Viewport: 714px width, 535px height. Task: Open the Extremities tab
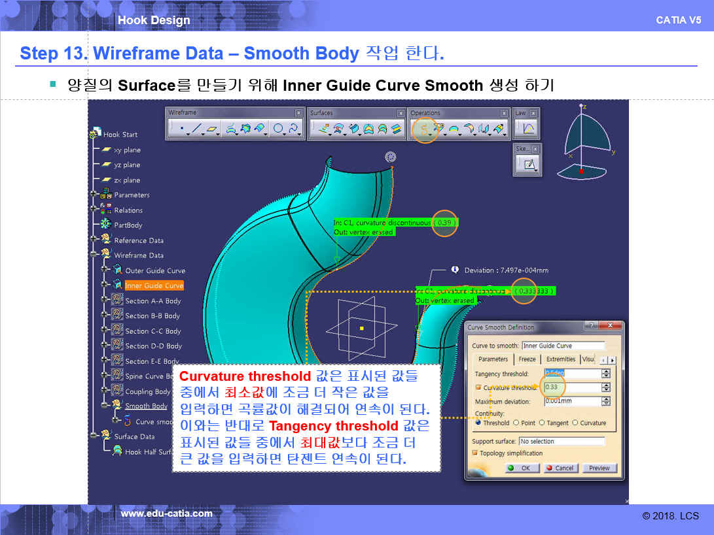[561, 359]
